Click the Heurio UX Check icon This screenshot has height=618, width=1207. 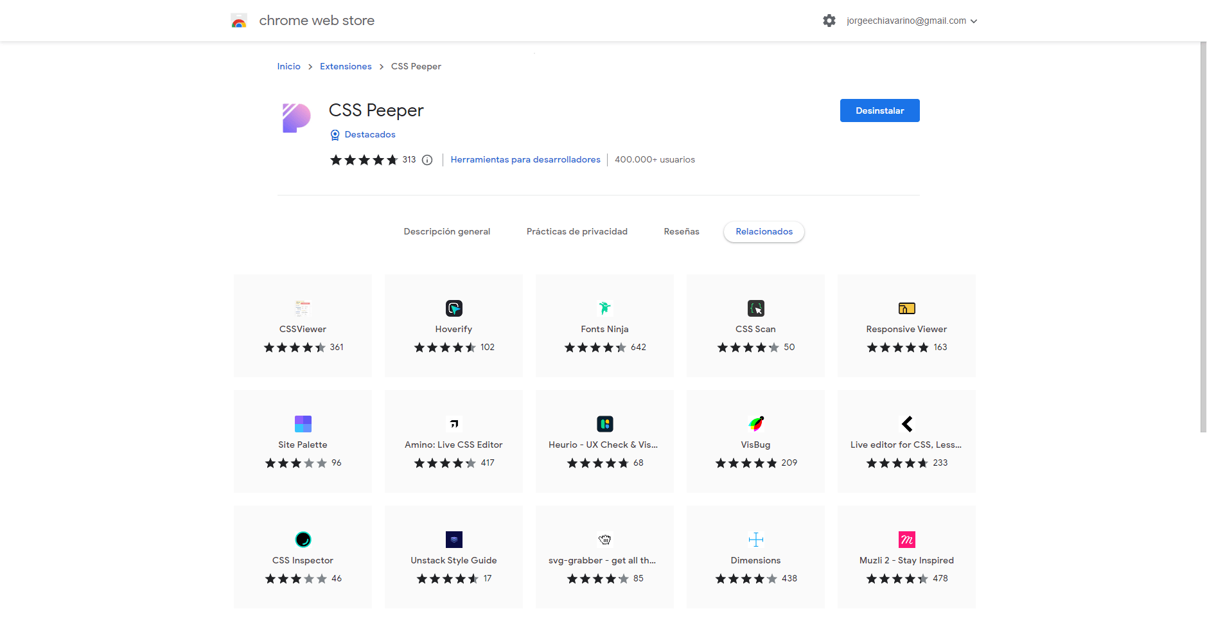point(604,424)
